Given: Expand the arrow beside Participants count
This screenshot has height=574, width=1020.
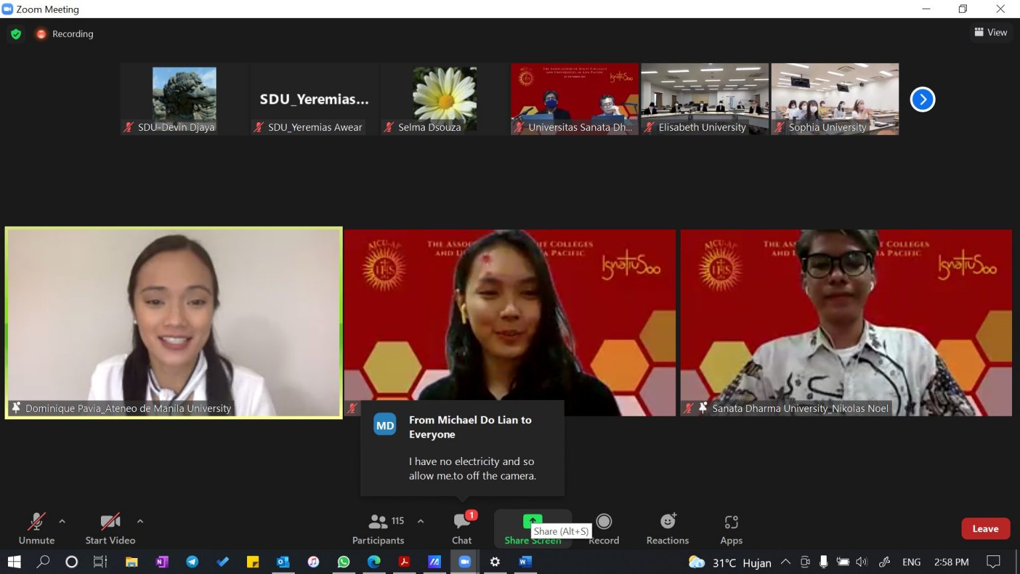Looking at the screenshot, I should coord(420,522).
